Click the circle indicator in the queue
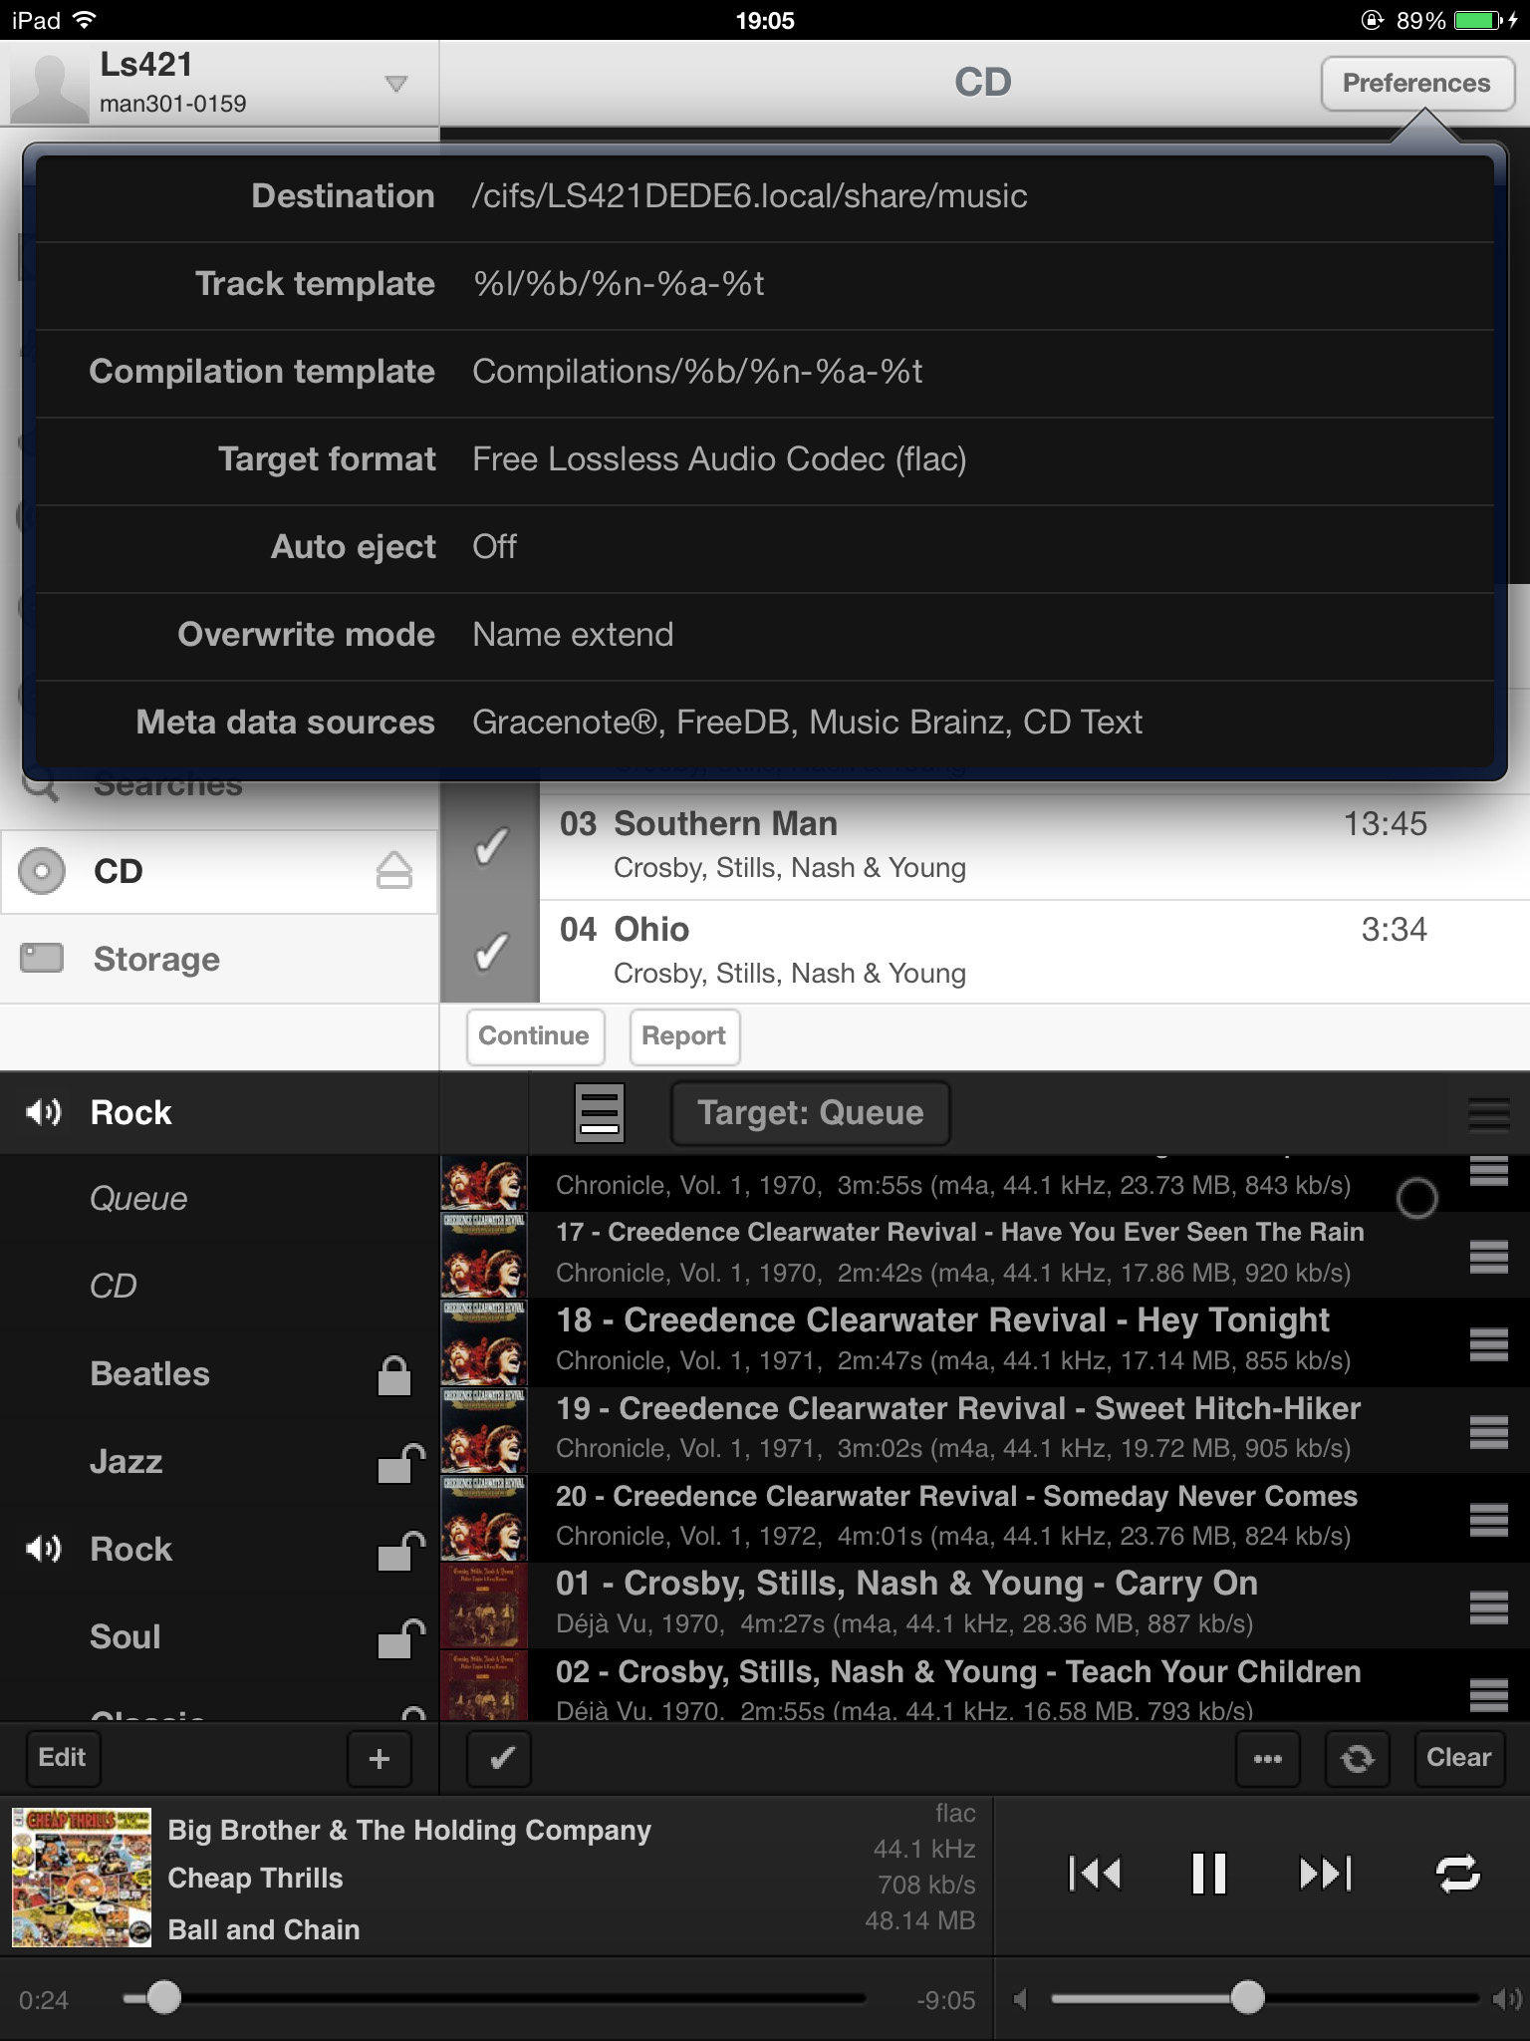The width and height of the screenshot is (1530, 2041). [1416, 1198]
